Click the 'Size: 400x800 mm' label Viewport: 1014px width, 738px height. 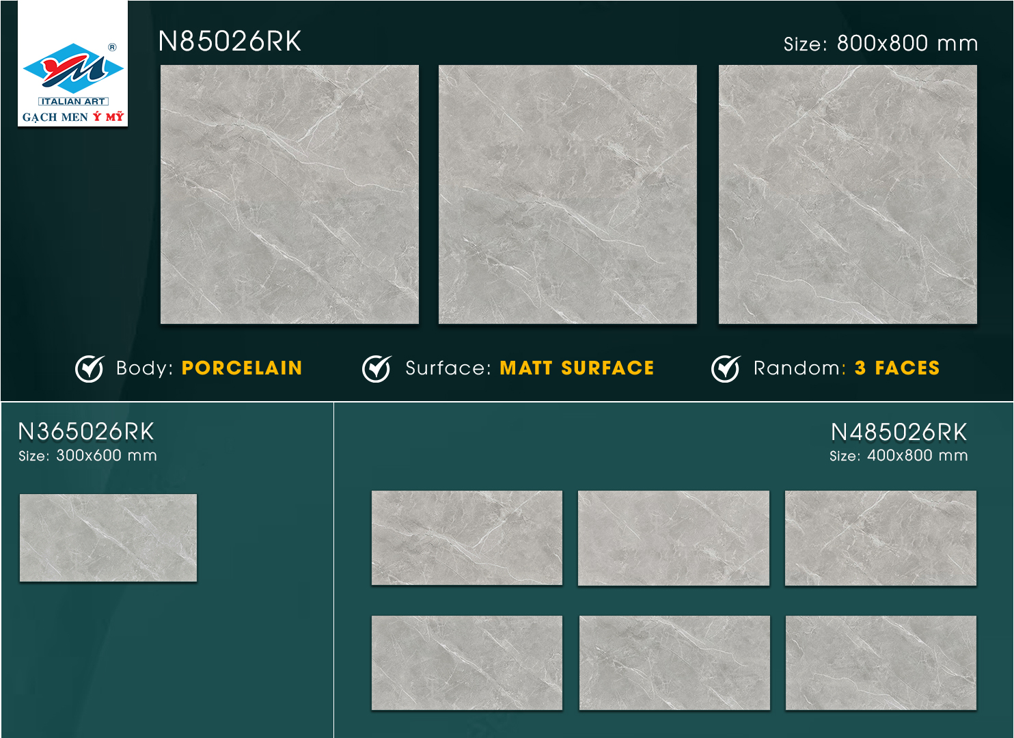[x=899, y=456]
